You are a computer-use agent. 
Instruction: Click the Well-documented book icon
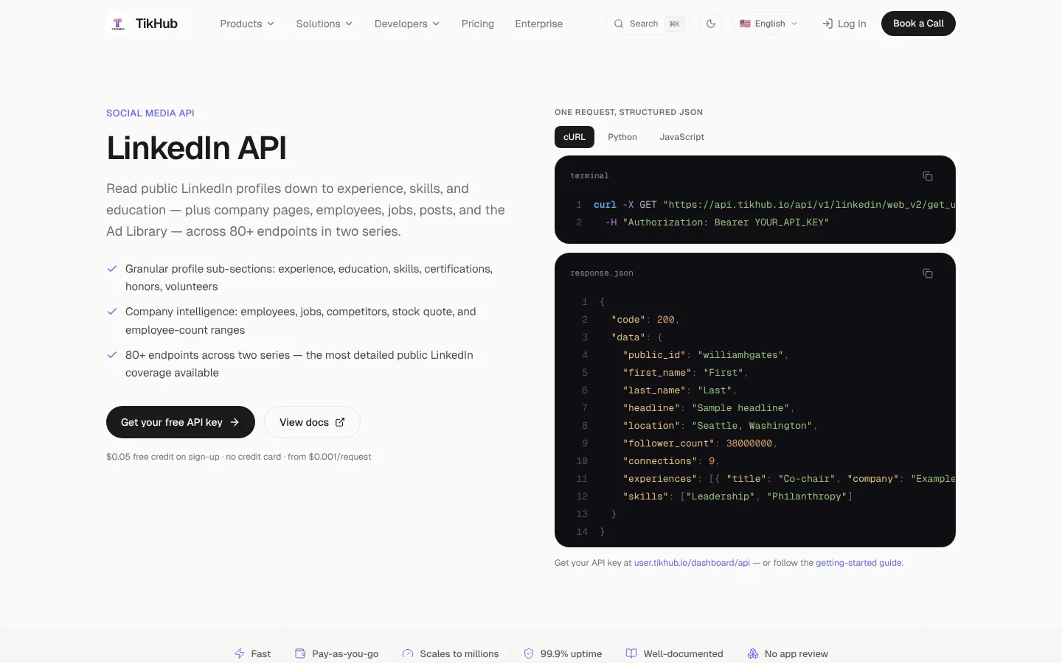click(631, 653)
